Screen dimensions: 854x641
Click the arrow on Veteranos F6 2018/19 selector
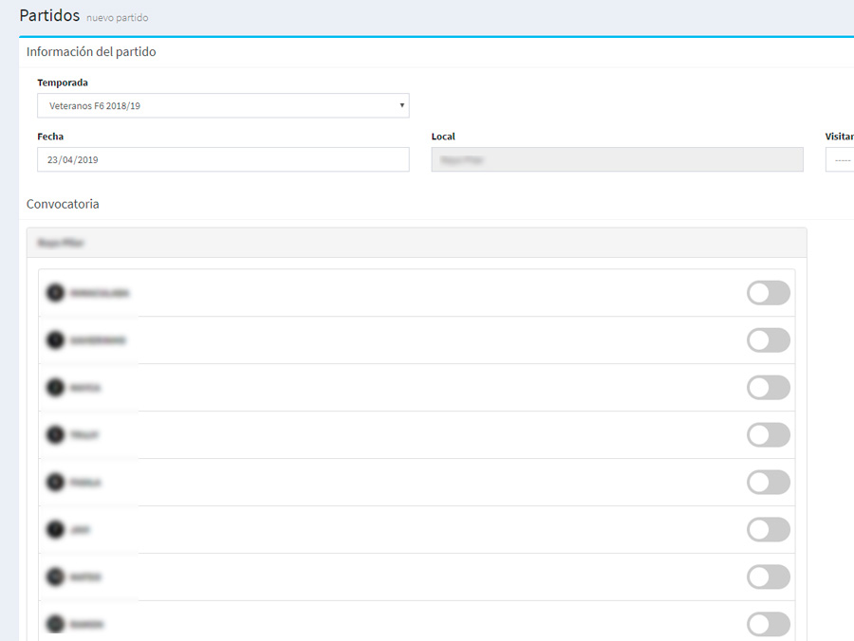(x=401, y=106)
